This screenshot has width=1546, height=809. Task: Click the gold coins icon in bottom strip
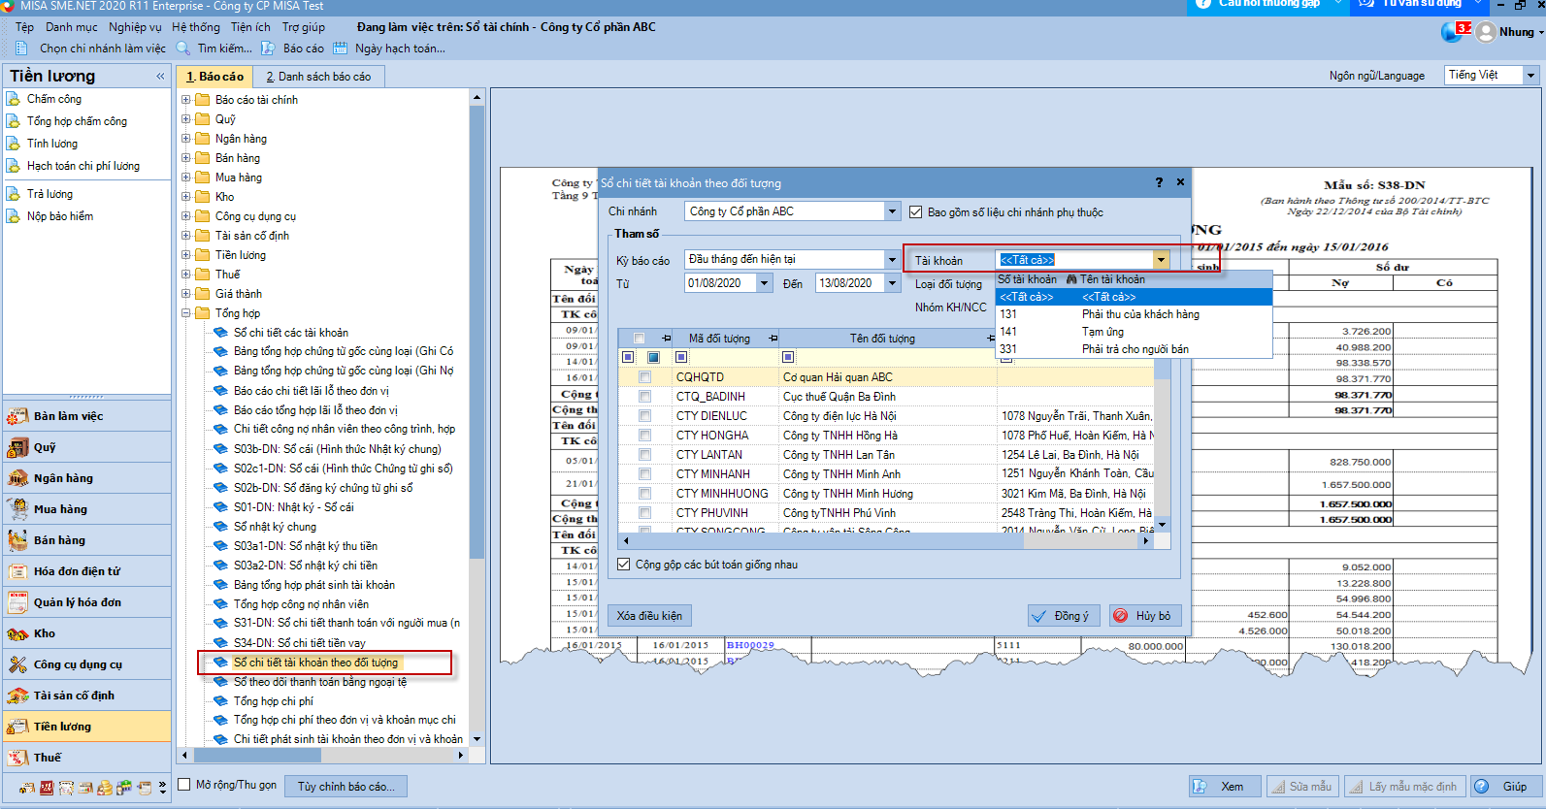105,788
